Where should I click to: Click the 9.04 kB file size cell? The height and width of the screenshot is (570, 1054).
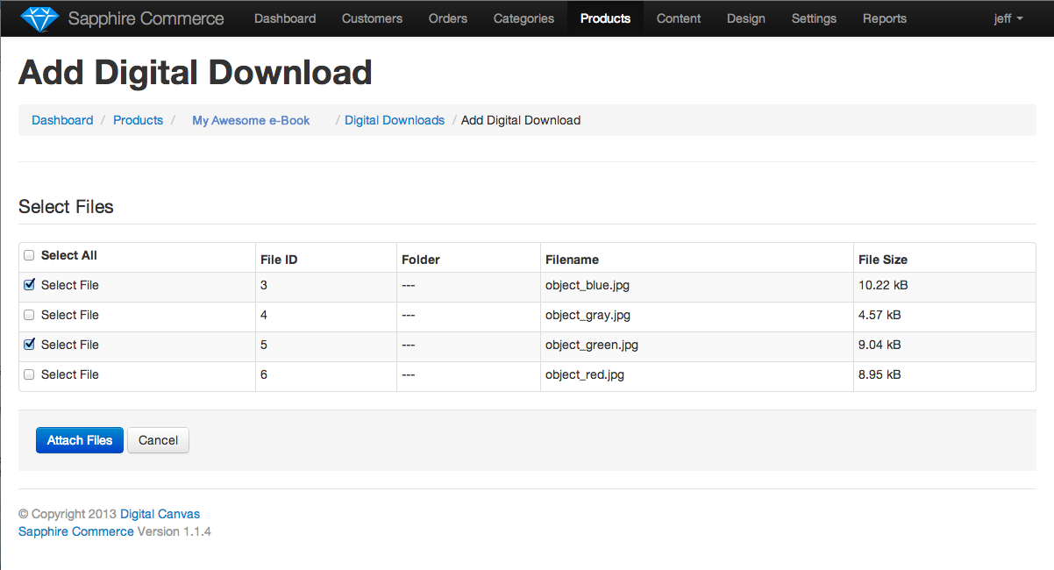pyautogui.click(x=944, y=345)
